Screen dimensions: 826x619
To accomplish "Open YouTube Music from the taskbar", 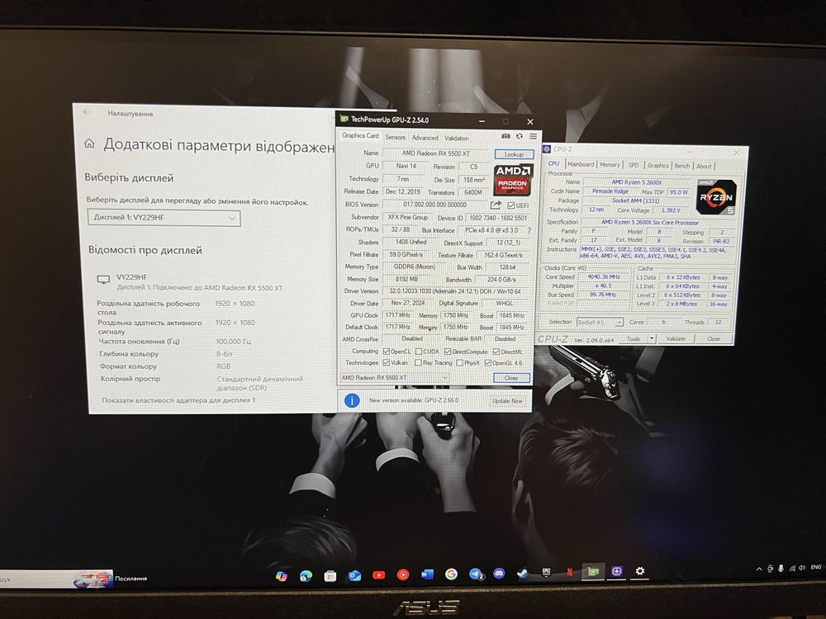I will coord(403,574).
